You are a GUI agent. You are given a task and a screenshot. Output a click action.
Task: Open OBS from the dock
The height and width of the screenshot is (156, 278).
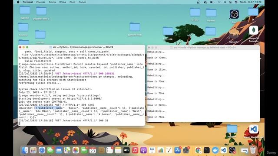tap(232, 150)
